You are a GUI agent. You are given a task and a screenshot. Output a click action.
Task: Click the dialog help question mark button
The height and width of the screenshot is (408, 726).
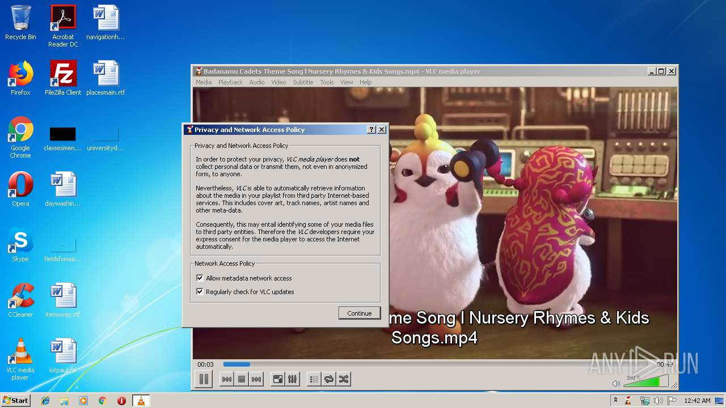pyautogui.click(x=372, y=130)
